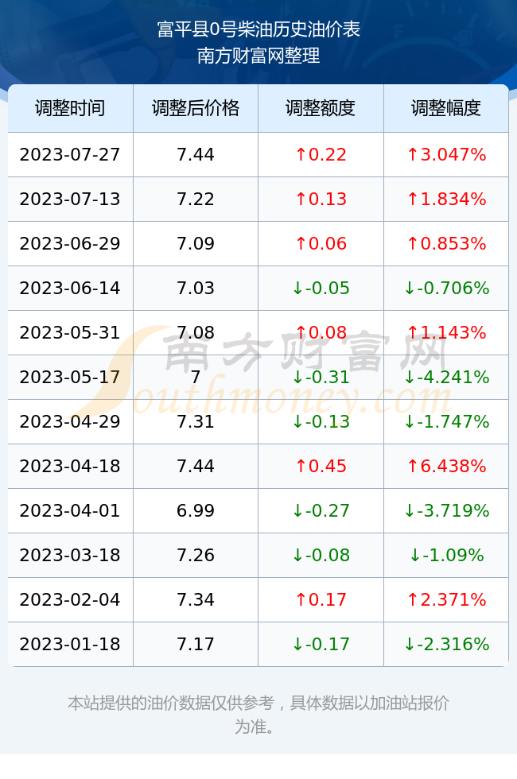517x779 pixels.
Task: Select the 2023-07-27 date cell
Action: coord(70,154)
